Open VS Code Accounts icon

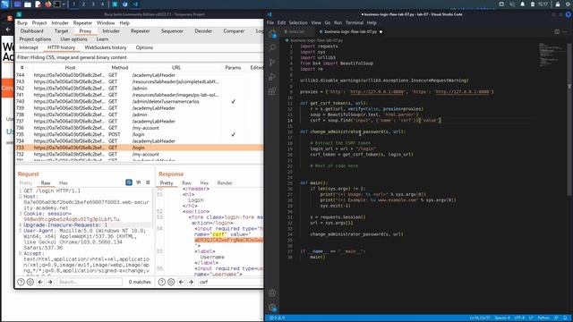click(x=272, y=292)
